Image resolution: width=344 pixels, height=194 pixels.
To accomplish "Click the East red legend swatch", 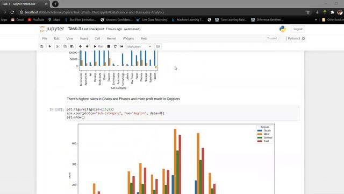I will 260,141.
